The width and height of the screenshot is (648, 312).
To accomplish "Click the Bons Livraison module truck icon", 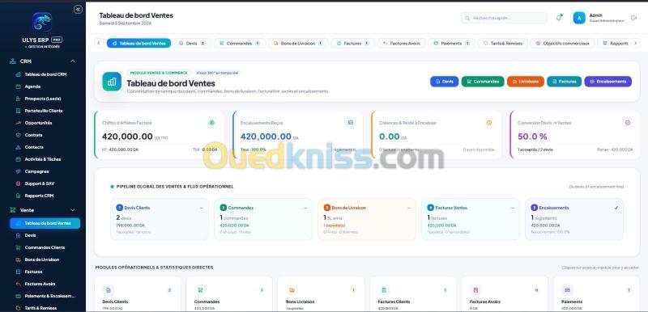I will [292, 290].
